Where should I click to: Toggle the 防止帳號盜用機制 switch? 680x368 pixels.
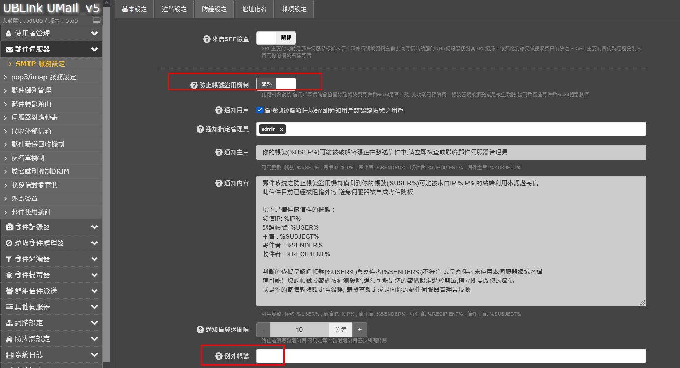tap(276, 84)
